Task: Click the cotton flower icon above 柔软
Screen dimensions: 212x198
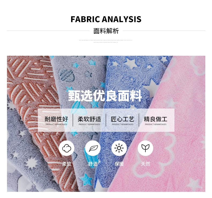Action: (x=67, y=148)
